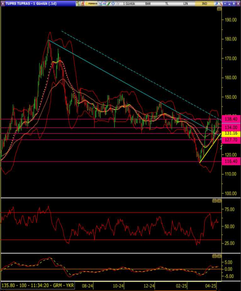
Task: Open the TL currency selector
Action: [167, 4]
